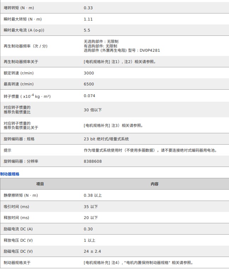
Task: Click the 静摩擦转矩 value 0.38 以上
Action: (93, 195)
